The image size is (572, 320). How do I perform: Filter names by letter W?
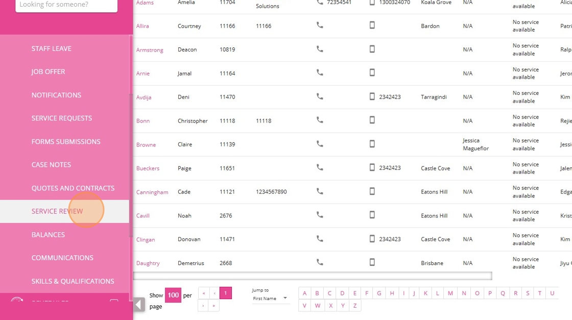317,305
